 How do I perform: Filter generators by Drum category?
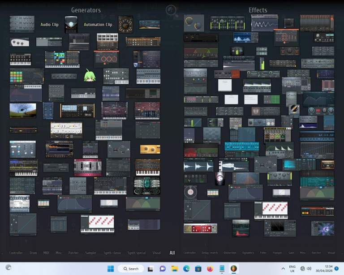point(34,253)
